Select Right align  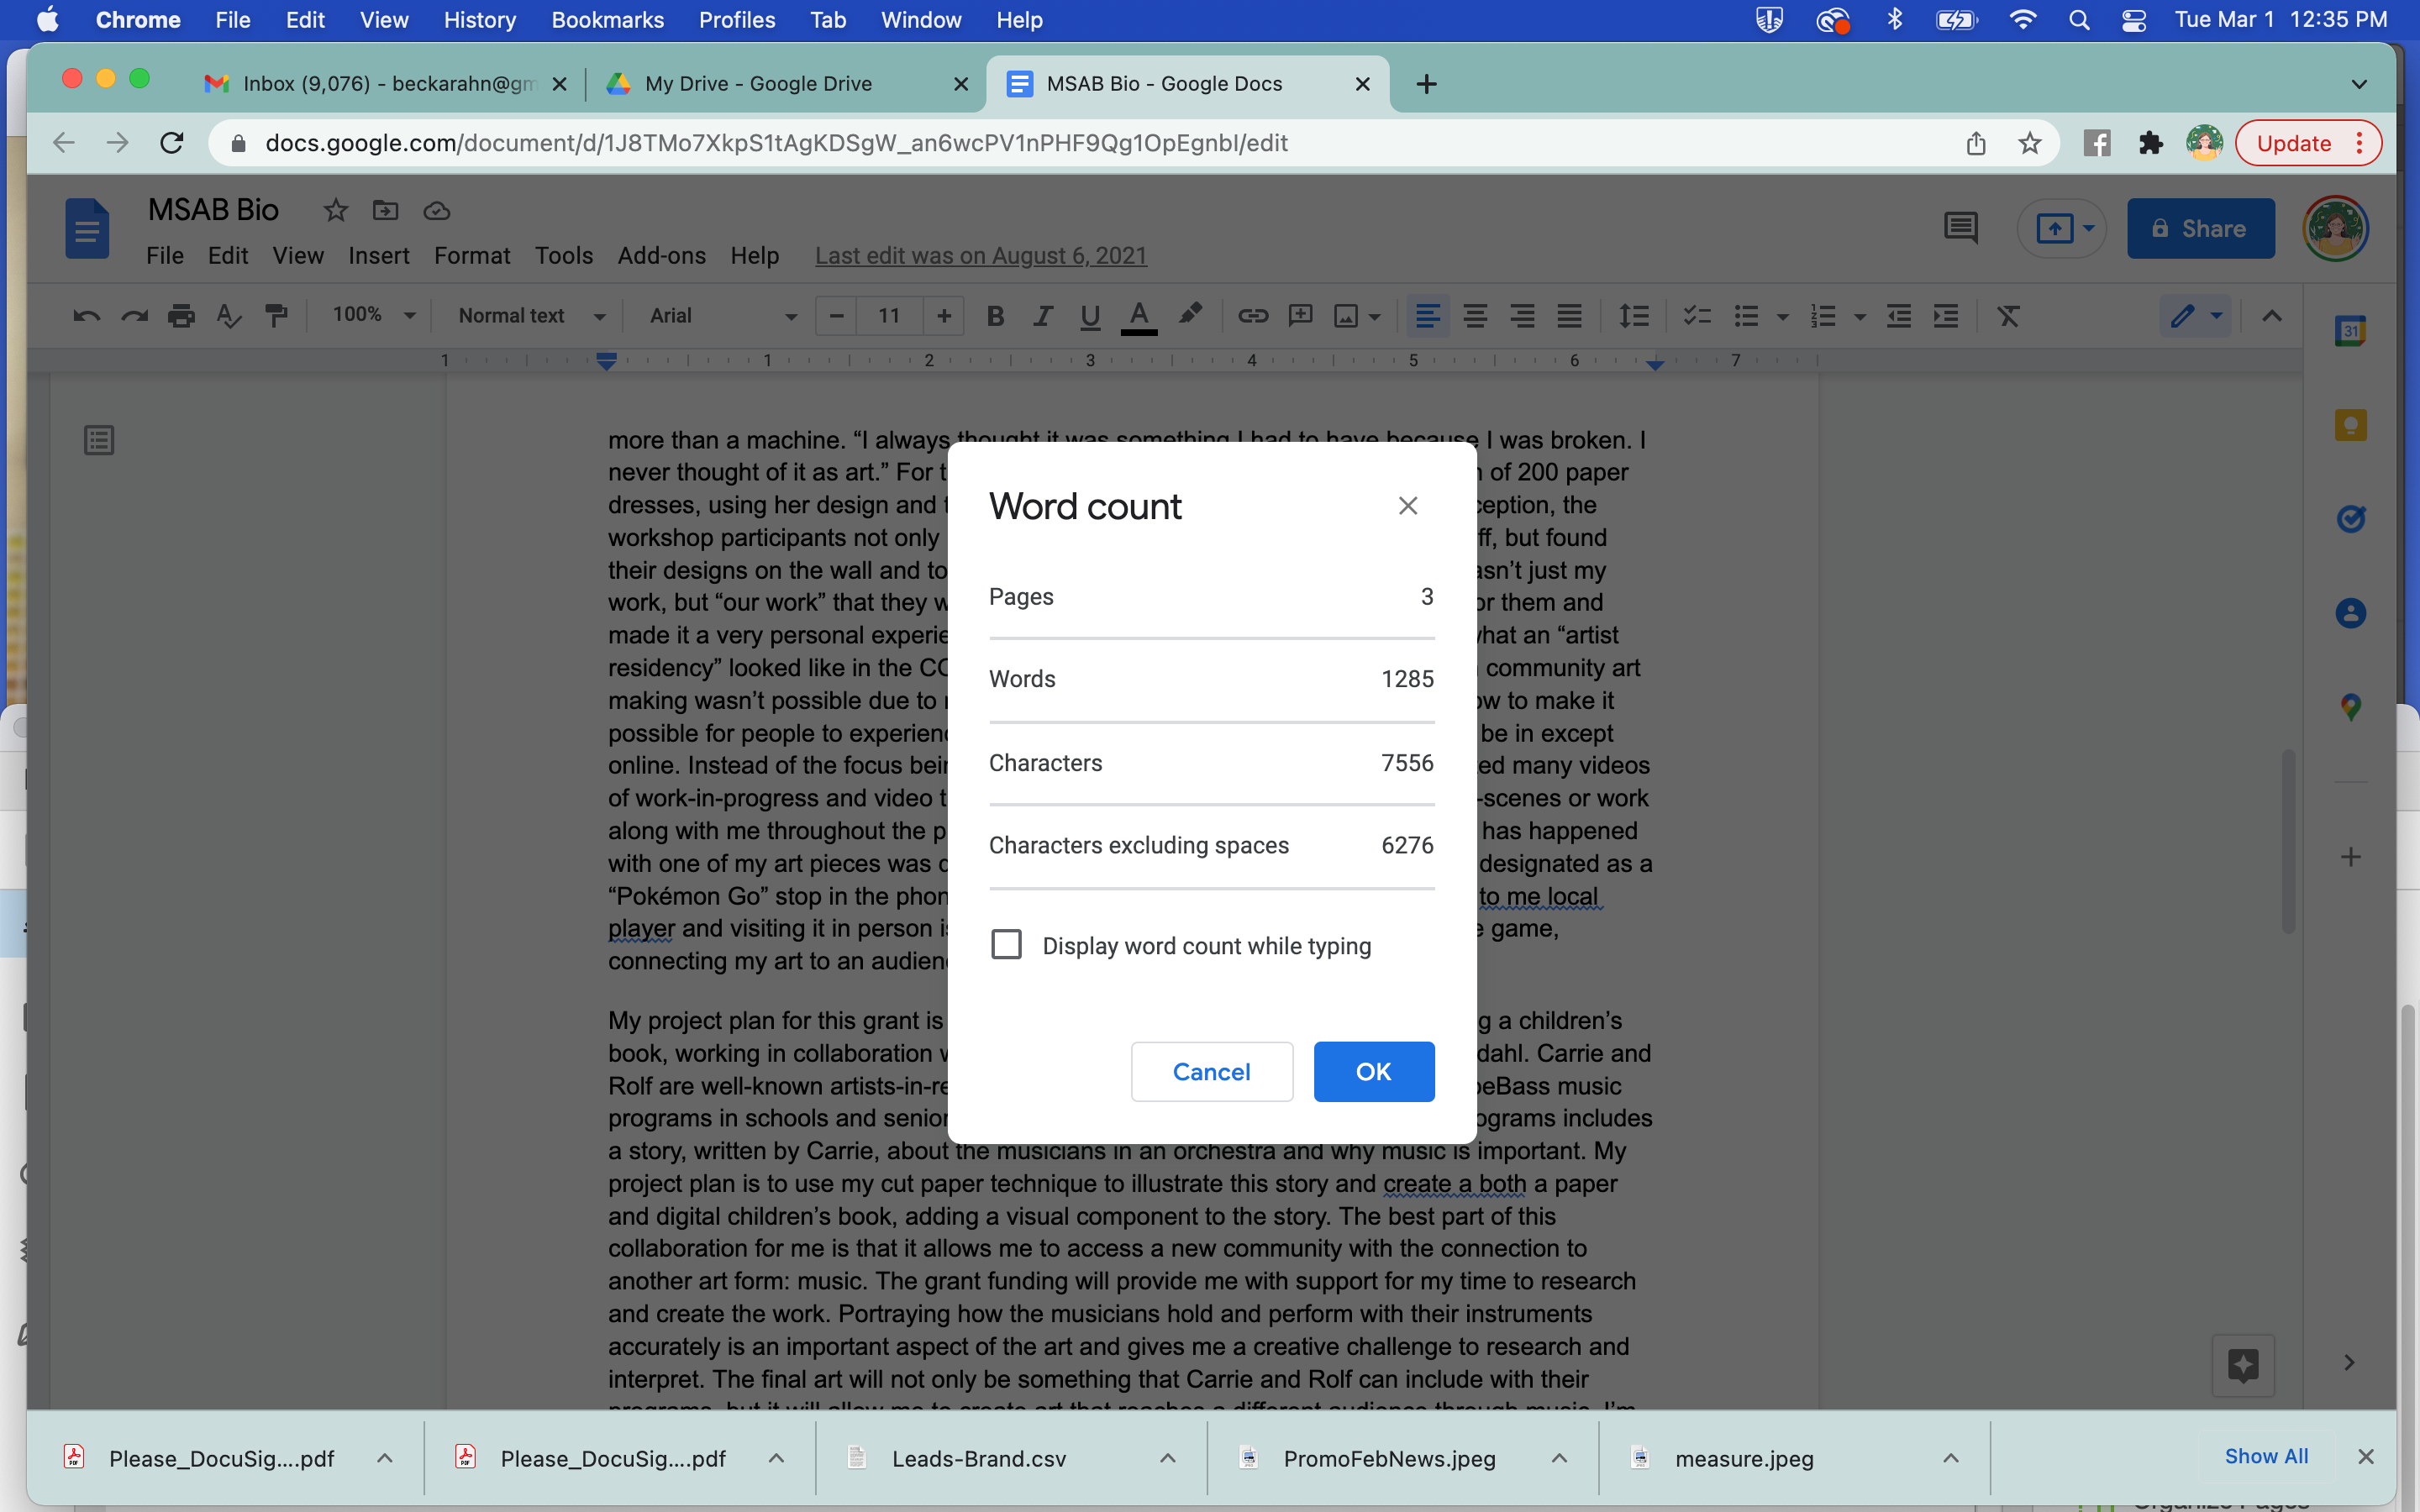1521,316
